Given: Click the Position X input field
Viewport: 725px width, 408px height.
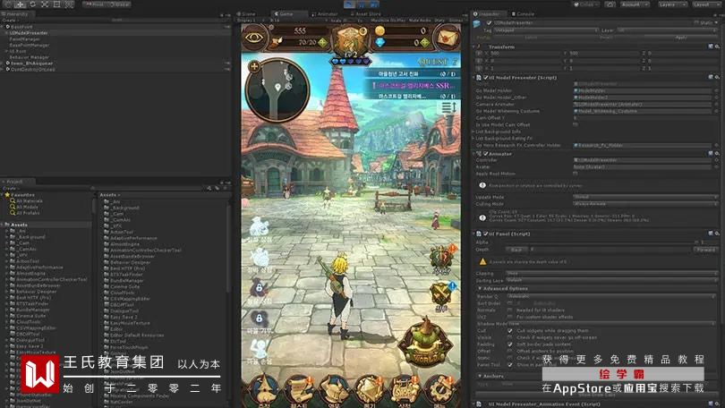Looking at the screenshot, I should pos(525,53).
